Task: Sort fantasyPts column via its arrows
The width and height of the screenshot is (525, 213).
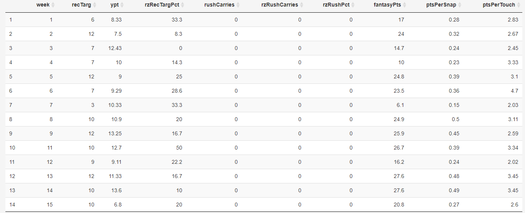Action: (x=404, y=5)
